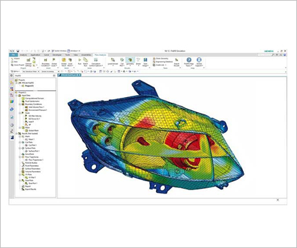The image size is (297, 248).
Task: Click the Global Mesh ribbon icon
Action: [64, 61]
